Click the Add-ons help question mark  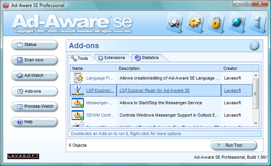pos(254,46)
